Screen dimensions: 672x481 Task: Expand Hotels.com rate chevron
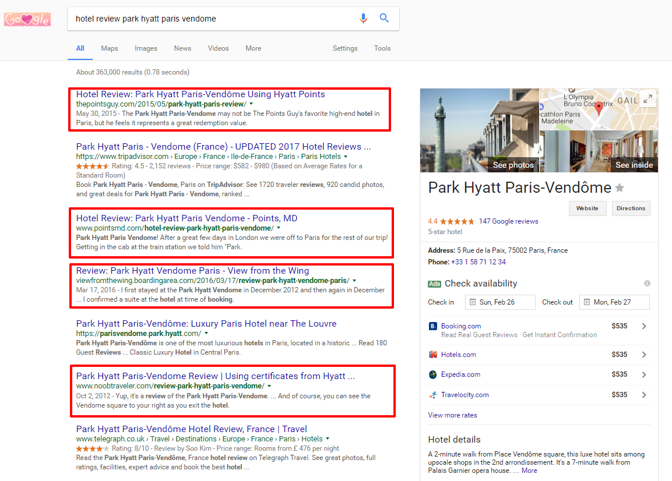coord(643,355)
